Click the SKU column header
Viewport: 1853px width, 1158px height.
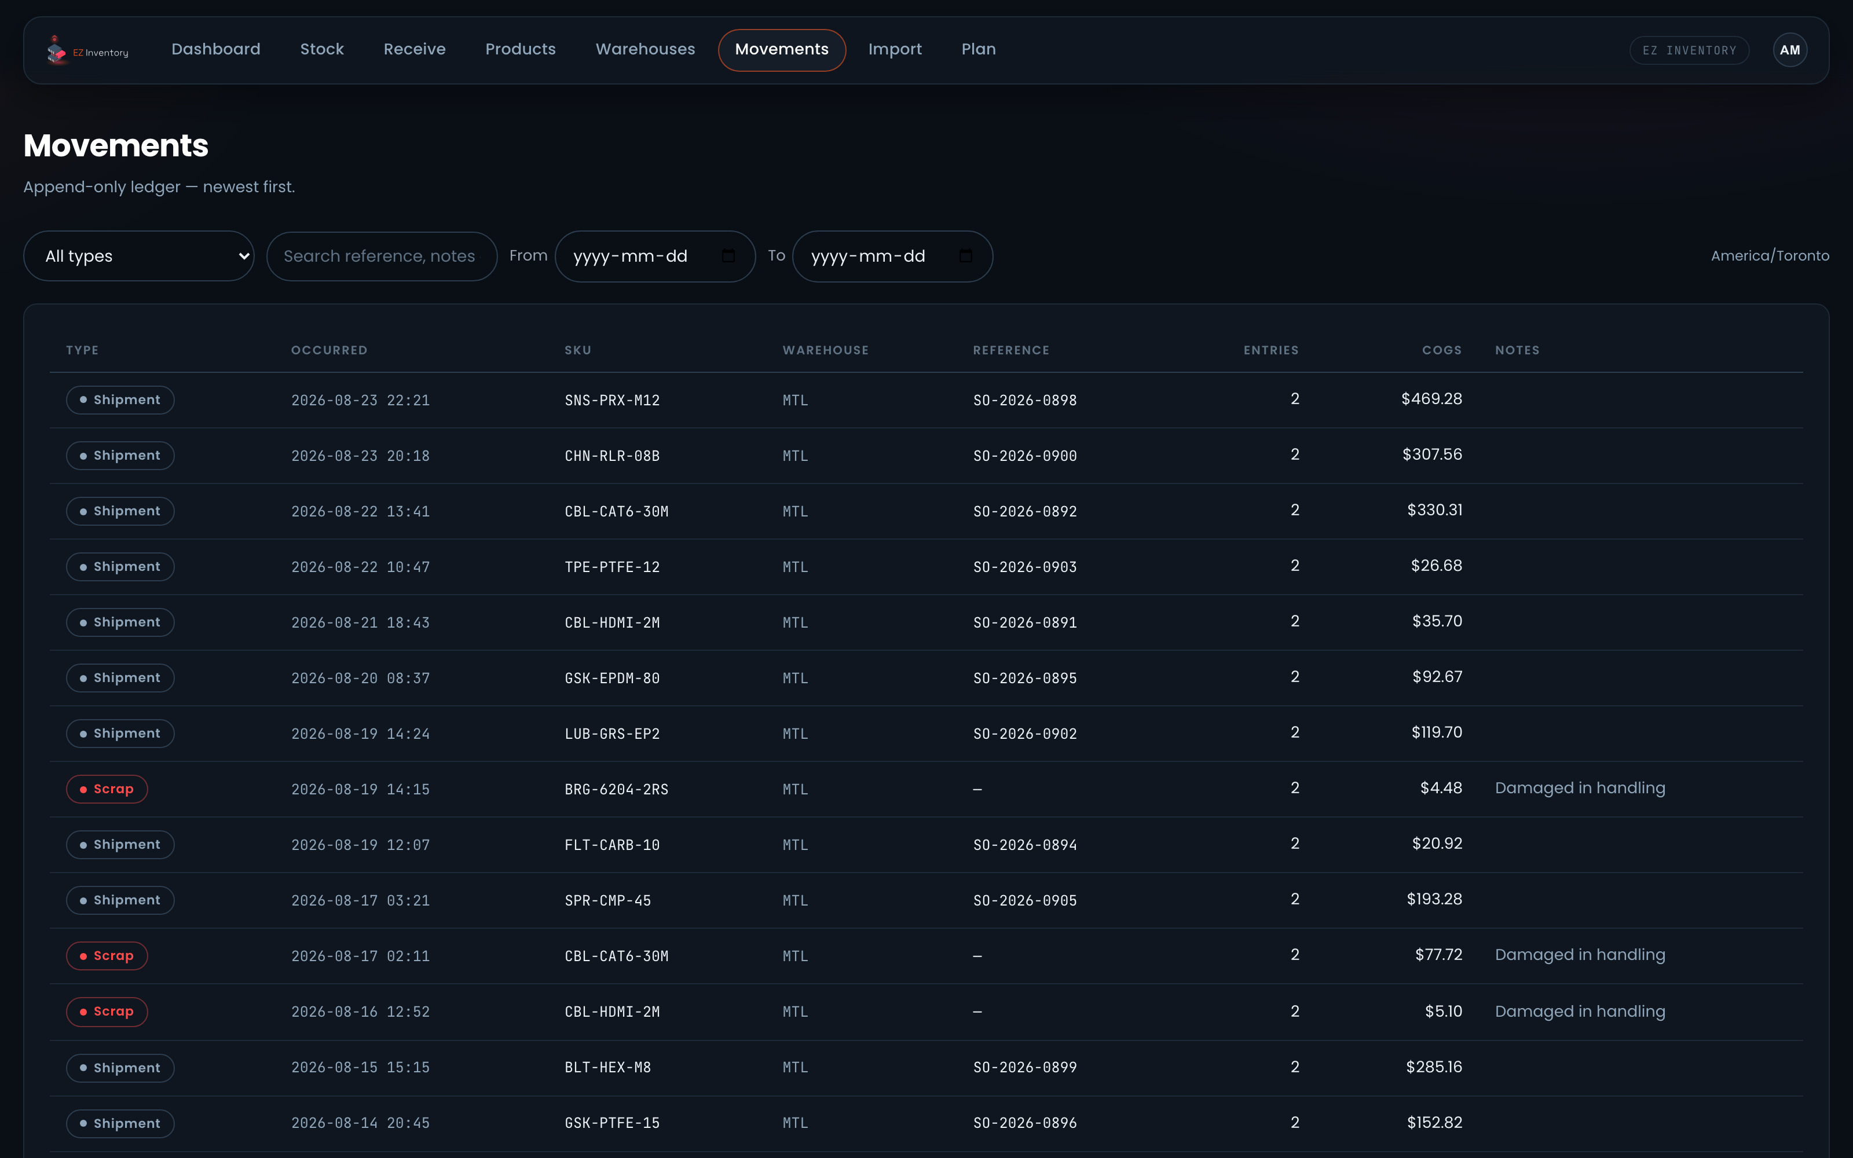[x=578, y=350]
